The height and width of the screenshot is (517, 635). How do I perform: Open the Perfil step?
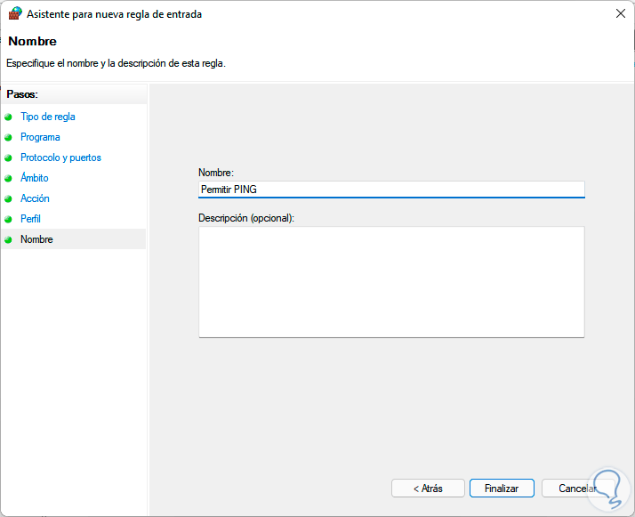pyautogui.click(x=30, y=219)
